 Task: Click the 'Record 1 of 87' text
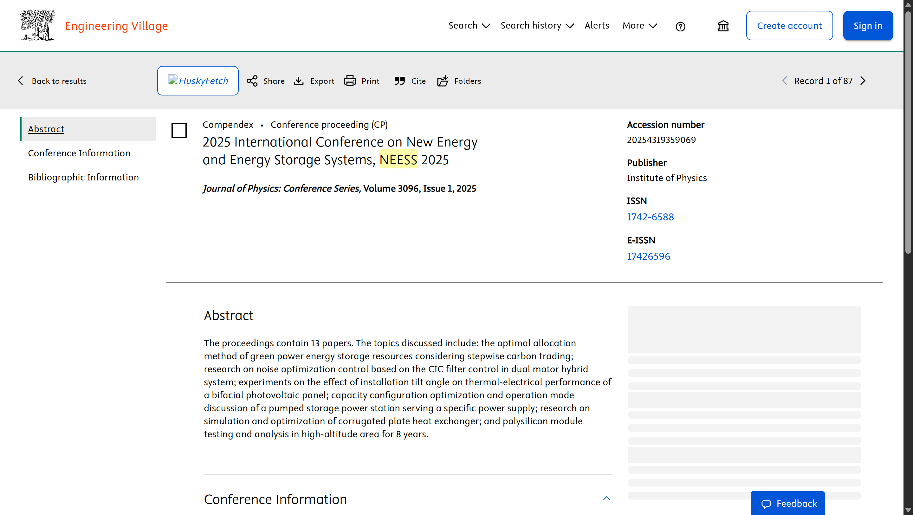point(823,81)
